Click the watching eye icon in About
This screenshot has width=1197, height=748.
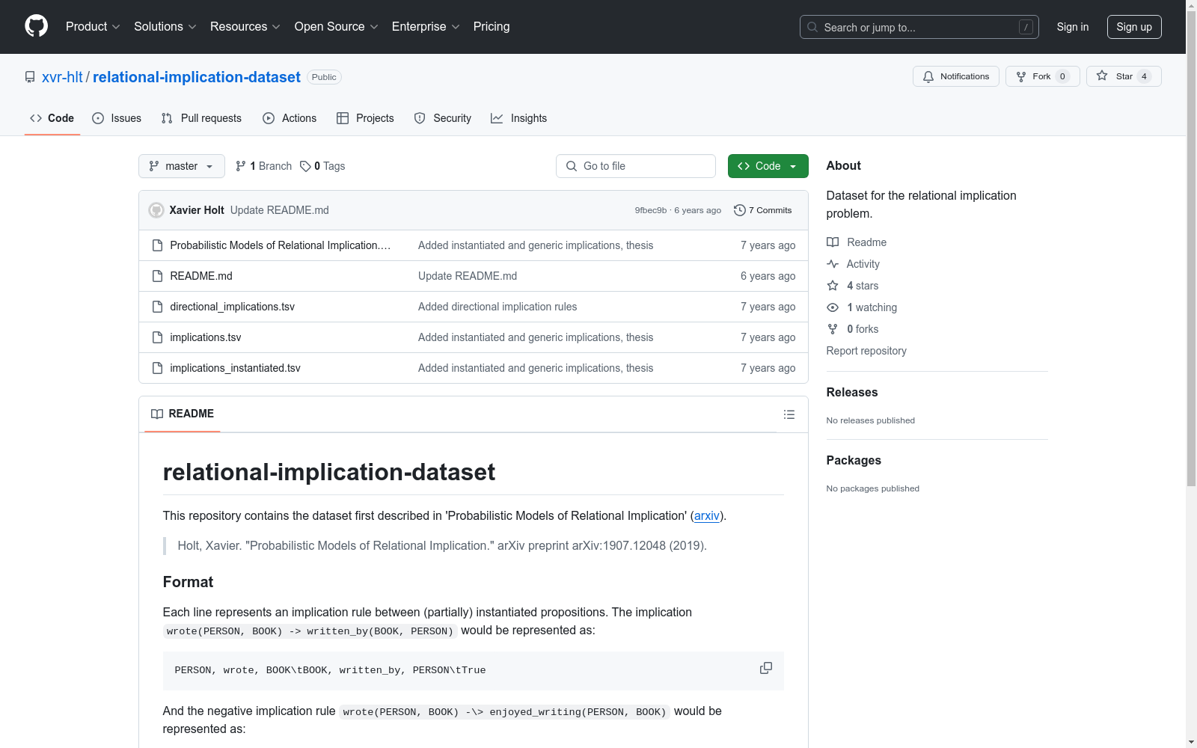tap(833, 307)
